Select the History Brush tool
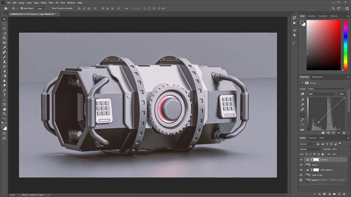Viewport: 351px width, 197px height. [x=4, y=67]
